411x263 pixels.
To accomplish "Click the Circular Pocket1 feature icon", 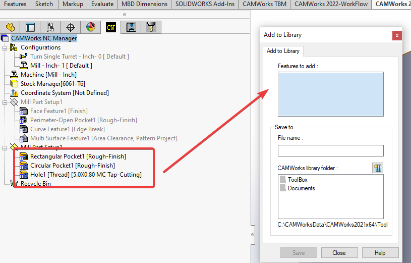I will [24, 166].
